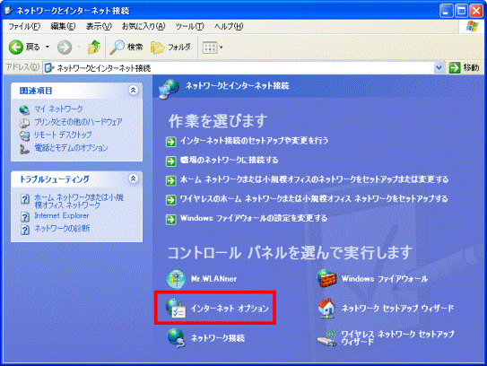Image resolution: width=487 pixels, height=366 pixels.
Task: Open 電話とモデムのオプション link
Action: click(x=71, y=148)
